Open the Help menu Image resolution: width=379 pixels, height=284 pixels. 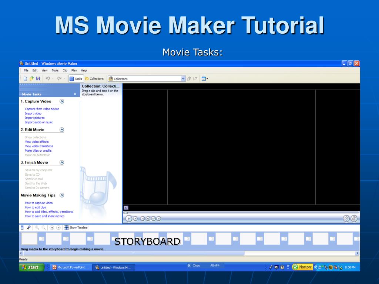[x=84, y=71]
